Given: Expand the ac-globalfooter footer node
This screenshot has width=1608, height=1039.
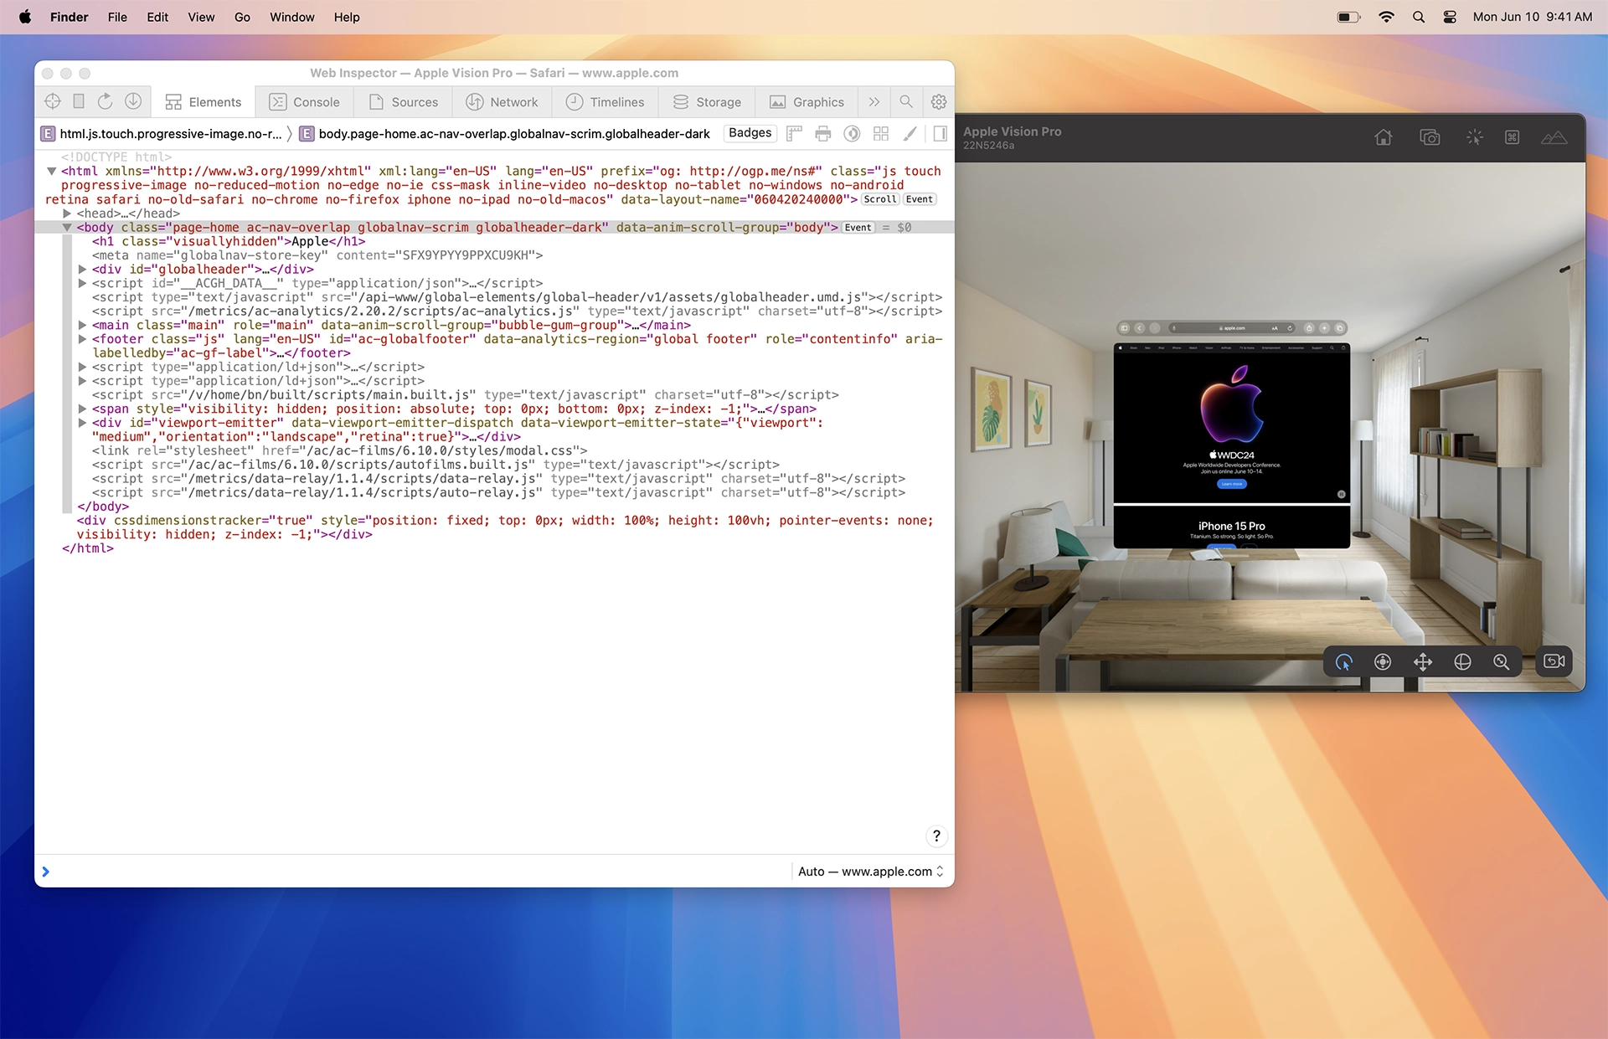Looking at the screenshot, I should point(82,338).
